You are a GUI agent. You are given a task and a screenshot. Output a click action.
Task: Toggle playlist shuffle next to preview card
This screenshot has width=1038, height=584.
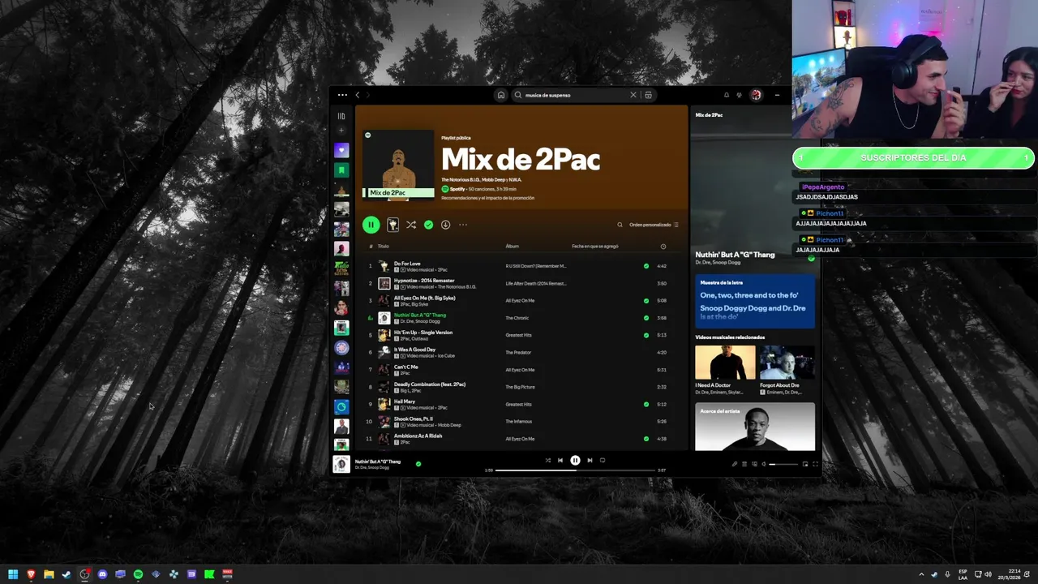pyautogui.click(x=411, y=225)
